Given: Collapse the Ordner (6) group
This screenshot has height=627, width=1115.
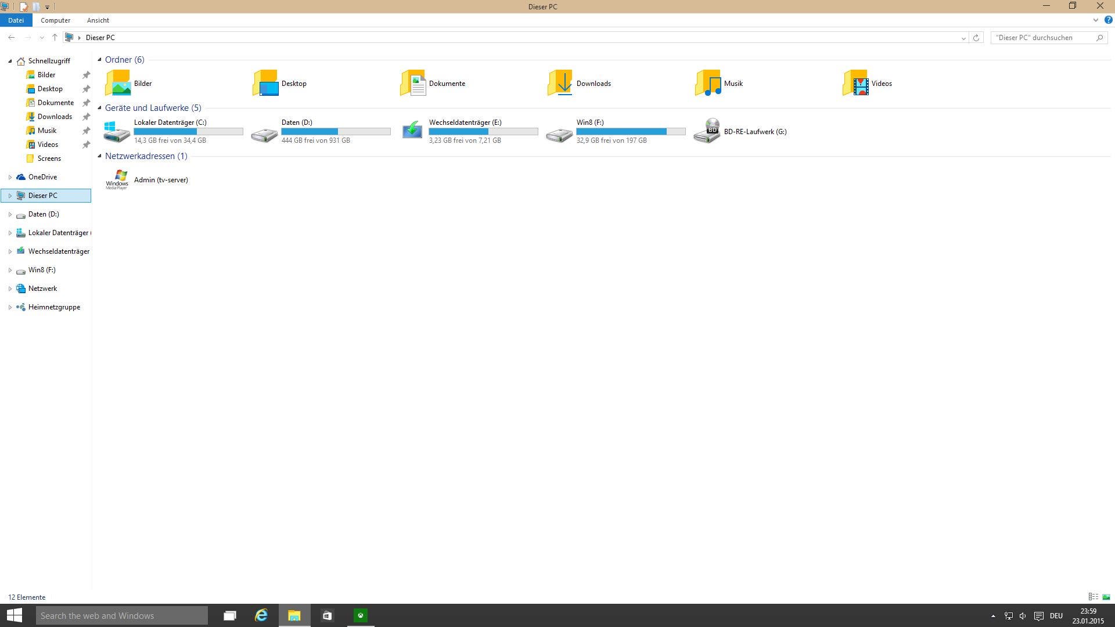Looking at the screenshot, I should (99, 59).
